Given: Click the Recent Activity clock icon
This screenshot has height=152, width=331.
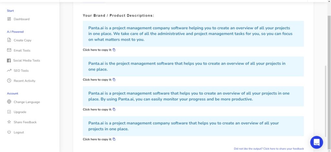Looking at the screenshot, I should click(x=9, y=81).
